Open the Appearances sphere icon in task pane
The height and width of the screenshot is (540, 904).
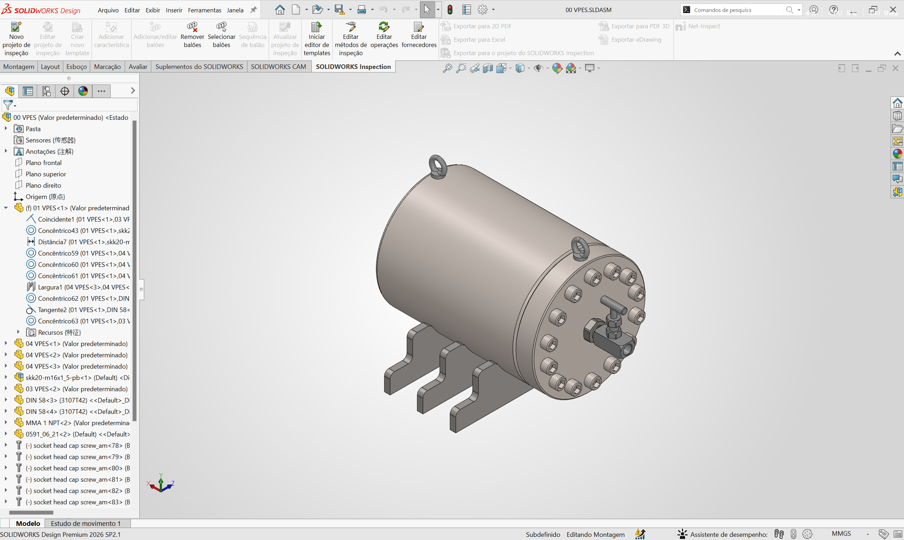pos(897,154)
